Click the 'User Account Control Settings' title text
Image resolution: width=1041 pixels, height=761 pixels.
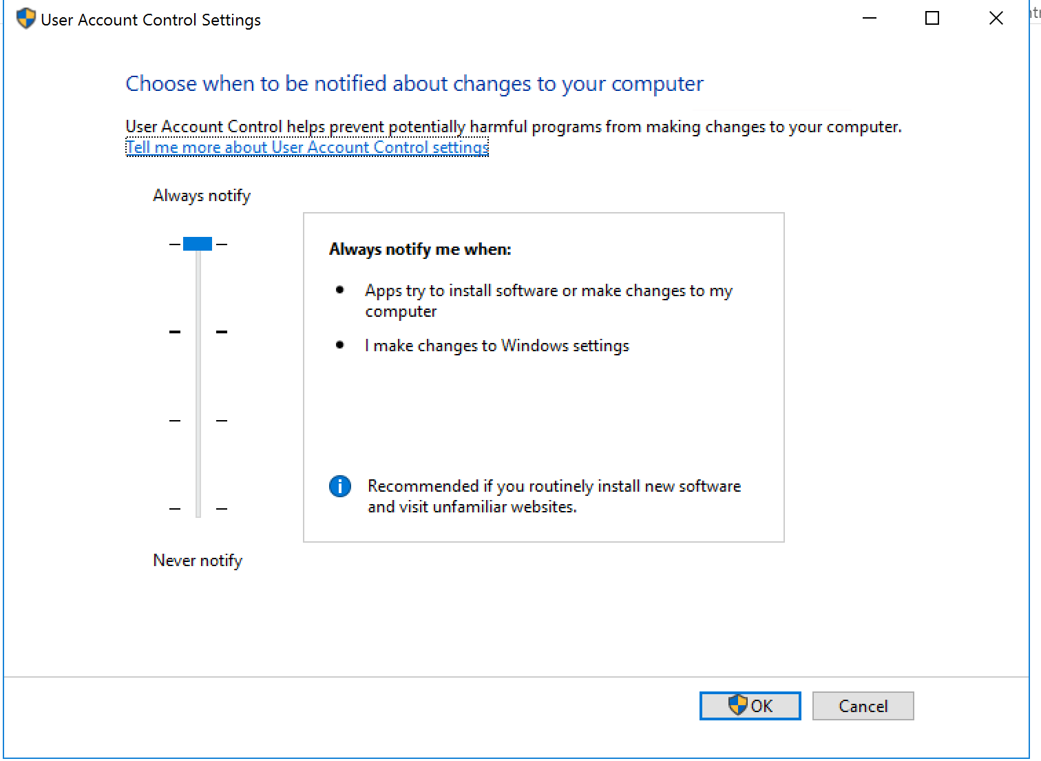click(x=150, y=19)
